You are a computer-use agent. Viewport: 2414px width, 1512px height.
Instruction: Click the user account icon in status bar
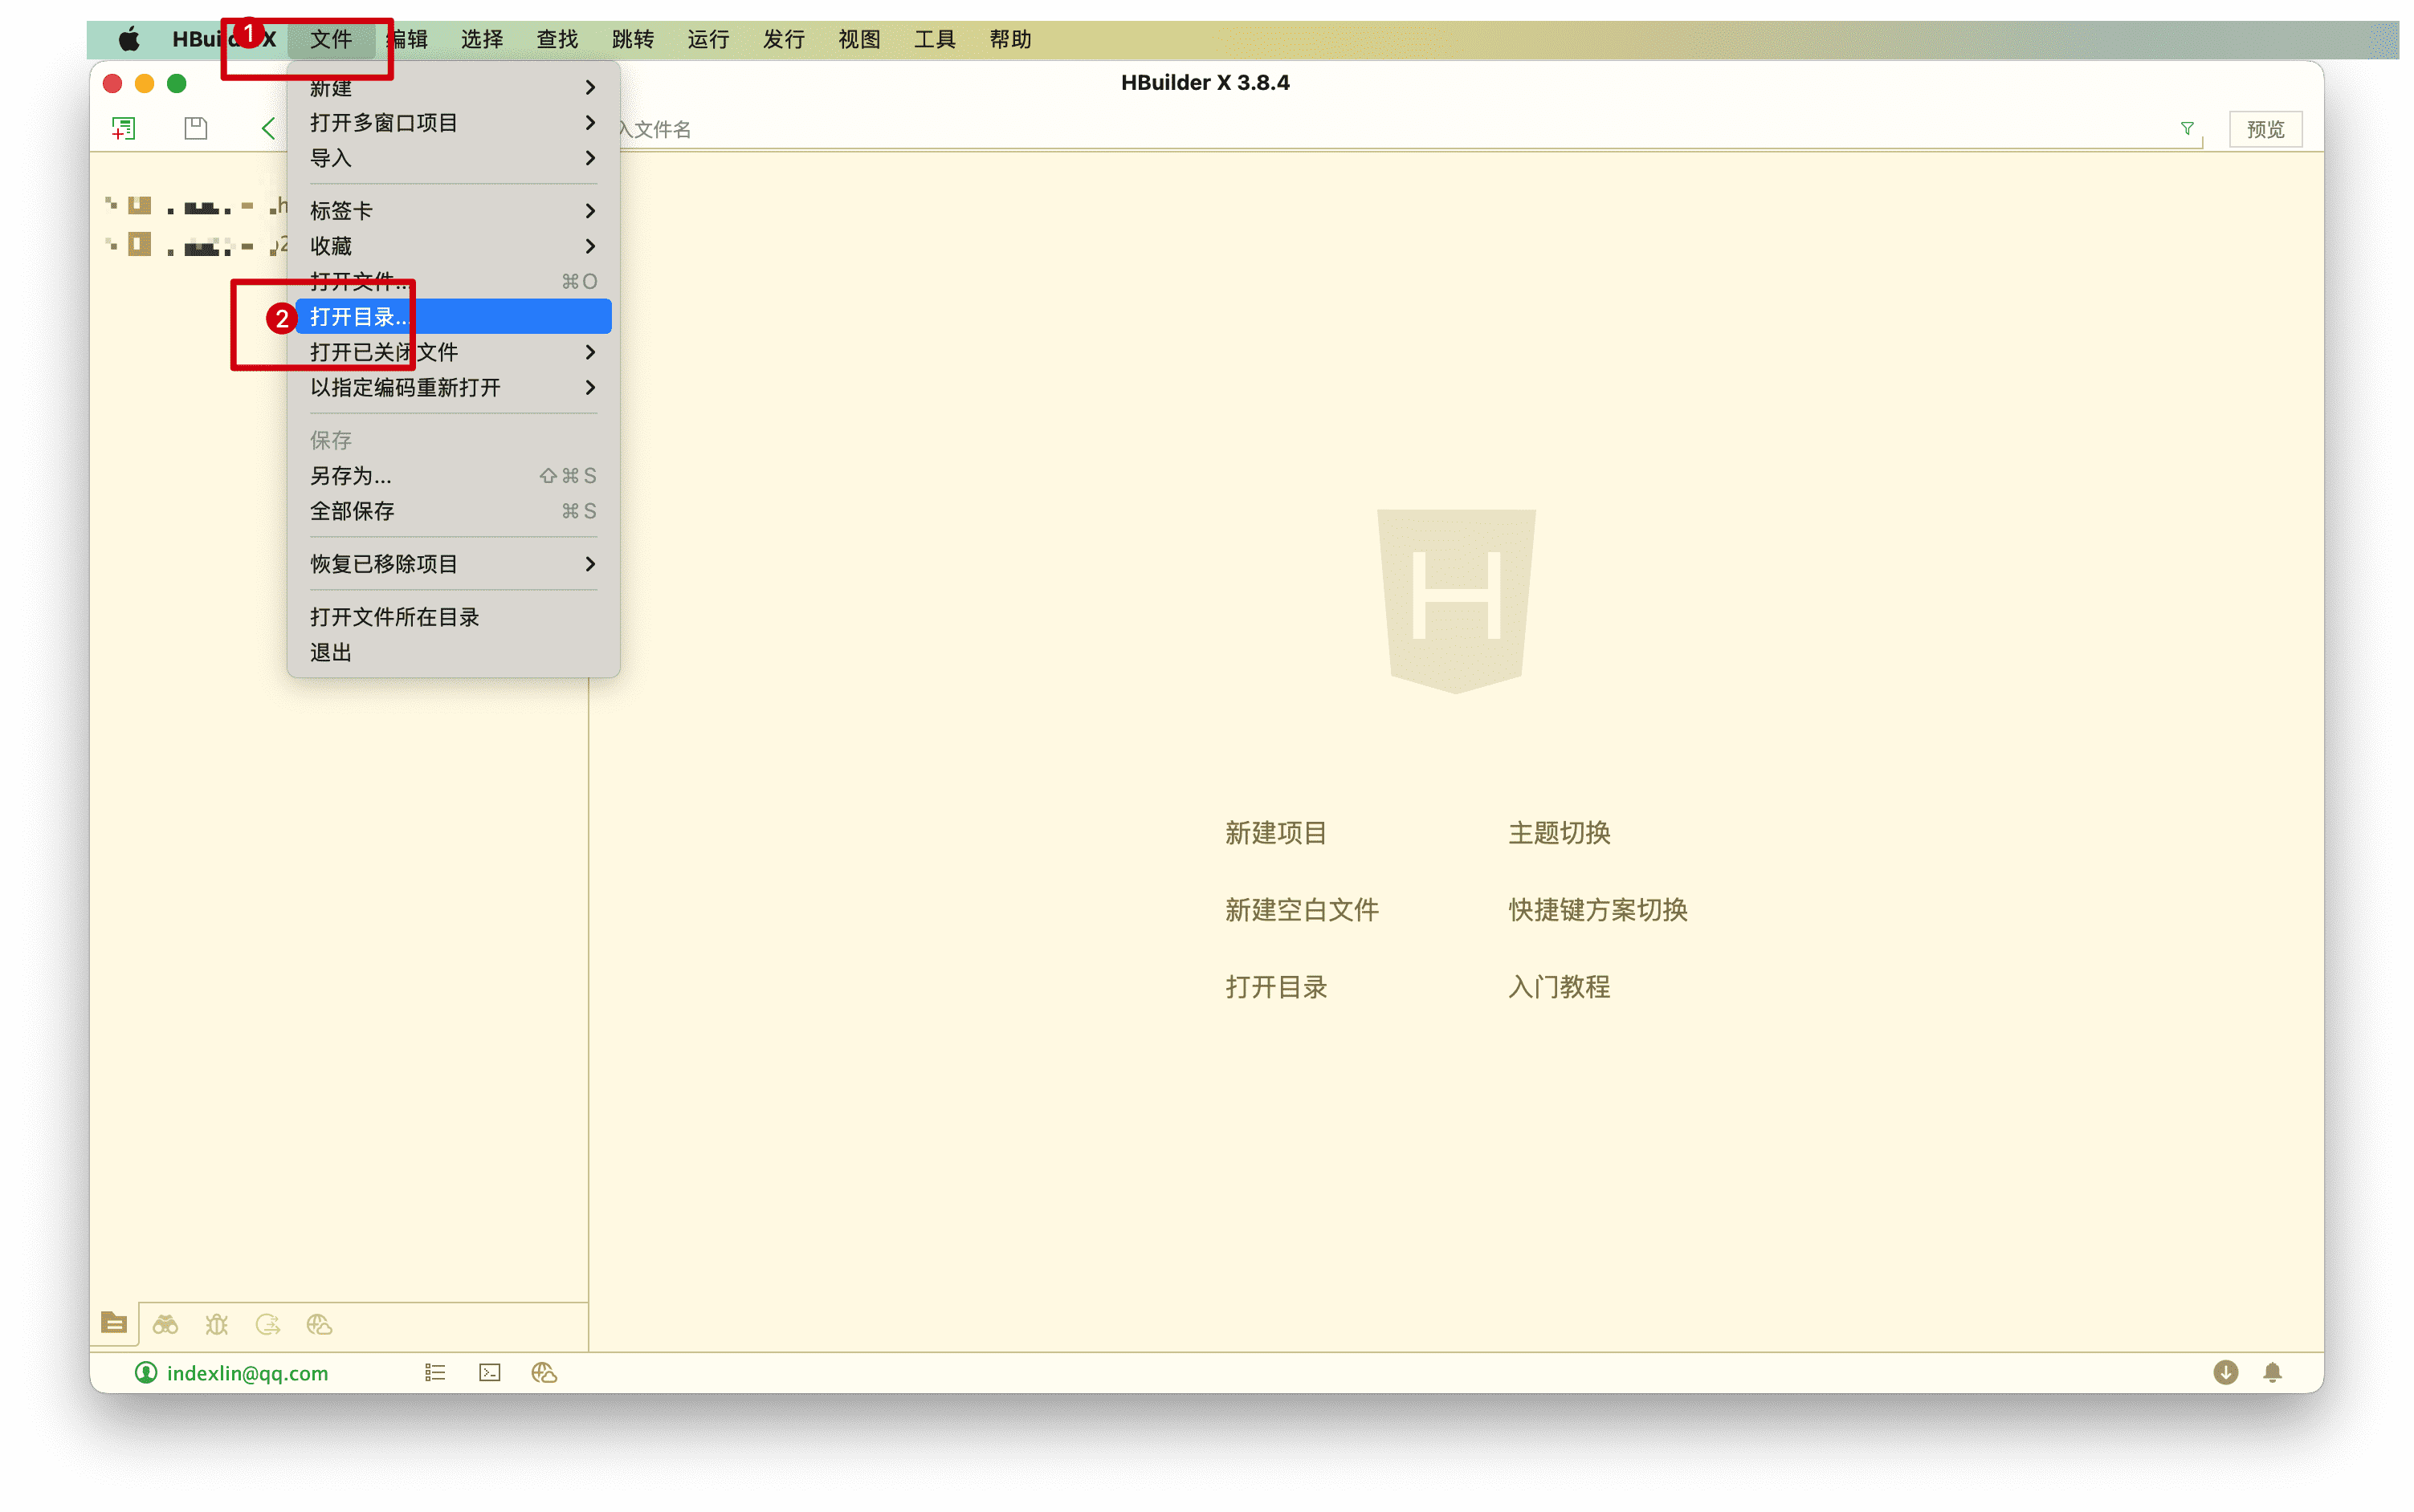tap(146, 1372)
